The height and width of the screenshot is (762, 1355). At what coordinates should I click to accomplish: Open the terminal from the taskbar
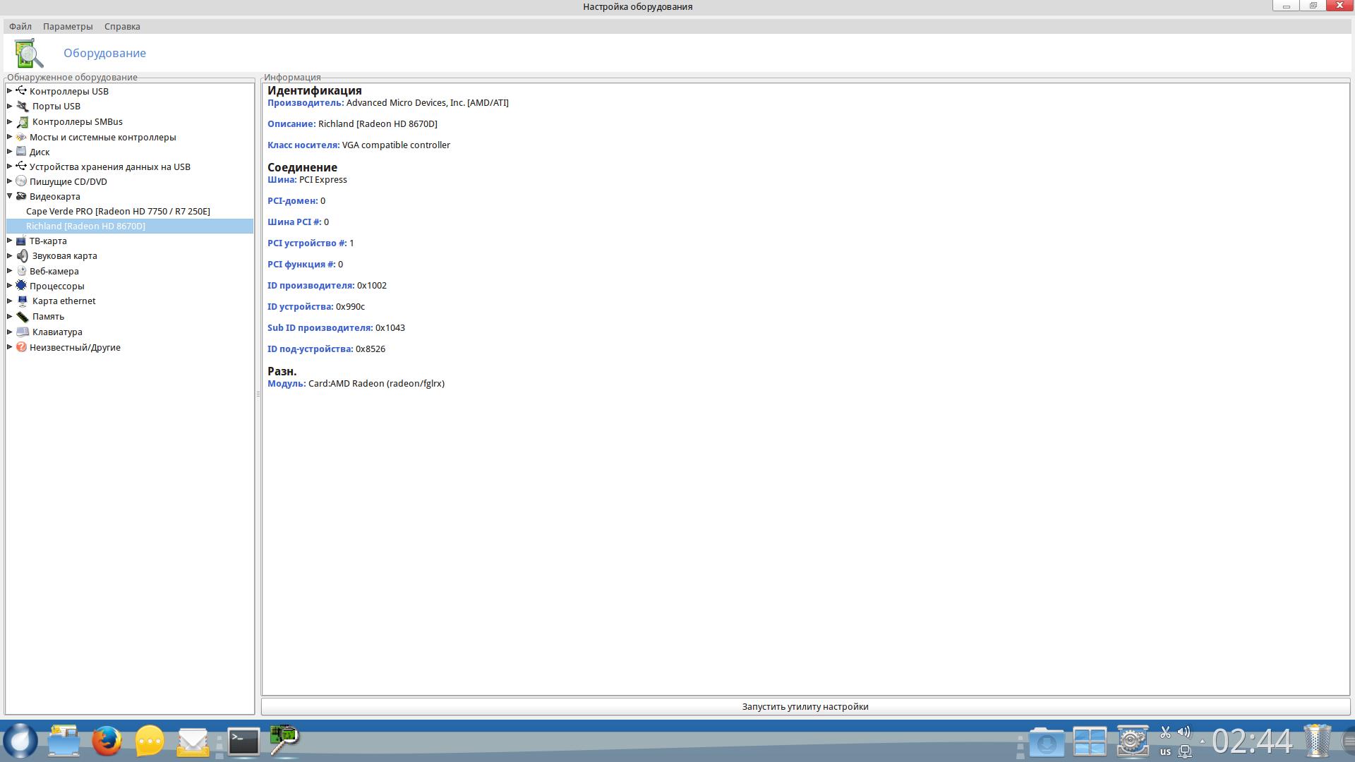243,741
